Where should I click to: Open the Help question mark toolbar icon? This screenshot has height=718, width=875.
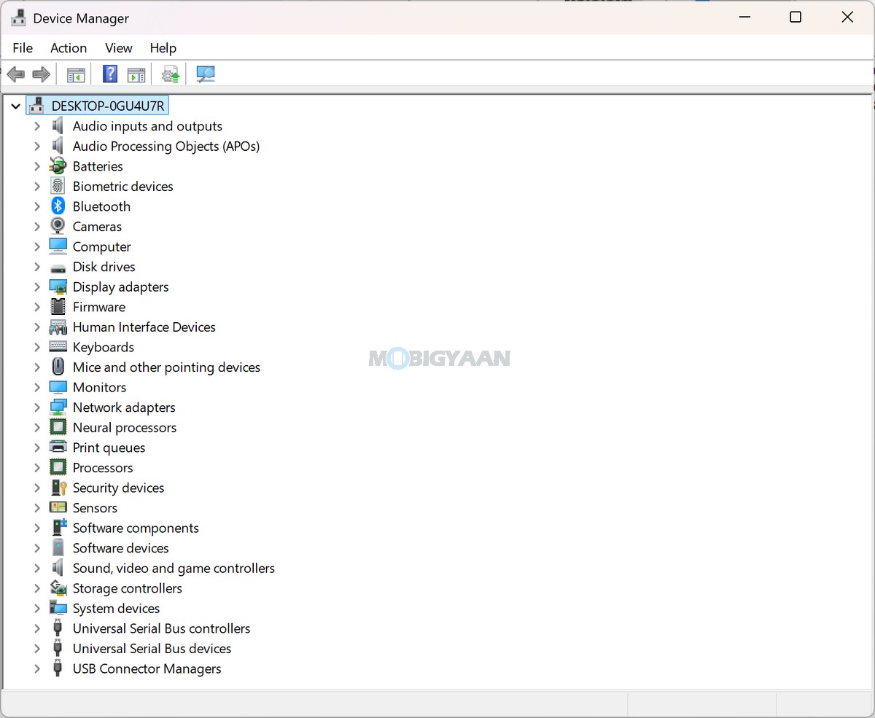pos(110,74)
